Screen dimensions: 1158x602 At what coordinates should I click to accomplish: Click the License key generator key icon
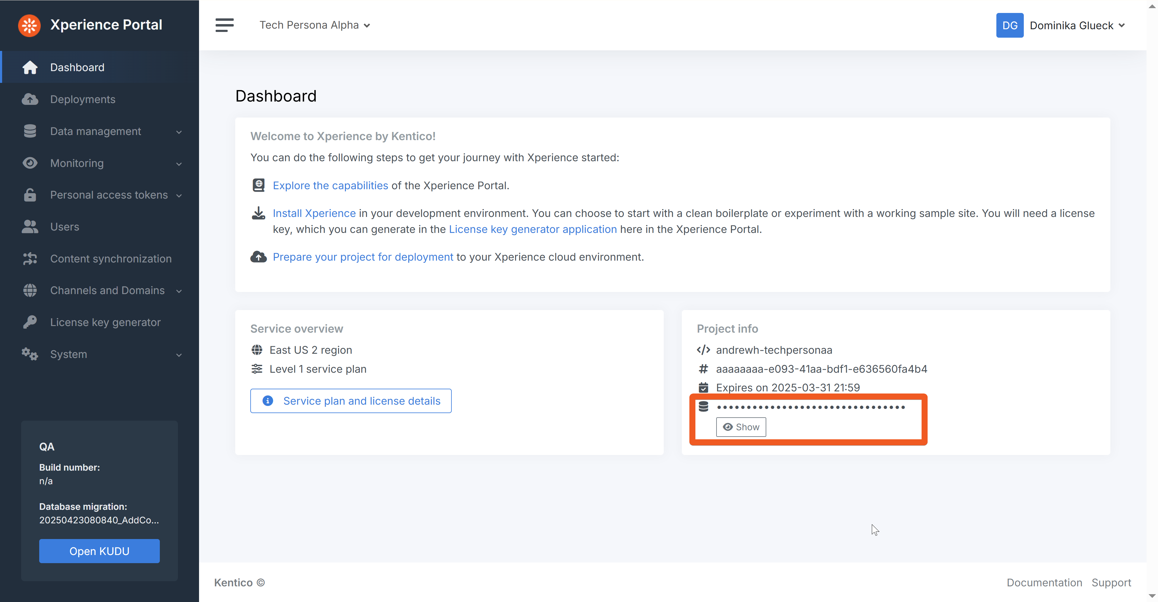coord(30,322)
